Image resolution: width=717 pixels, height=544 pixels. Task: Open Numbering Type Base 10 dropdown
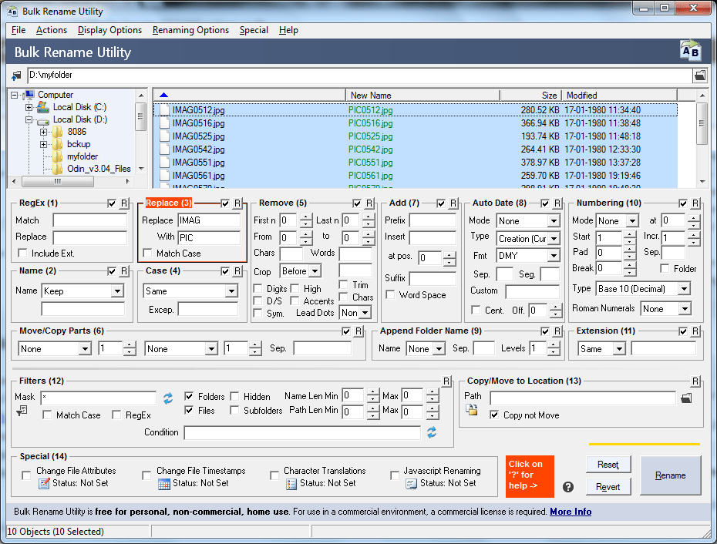click(x=684, y=289)
